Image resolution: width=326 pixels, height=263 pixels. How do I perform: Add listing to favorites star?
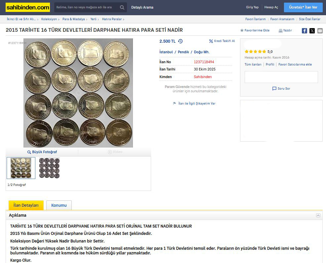click(242, 30)
